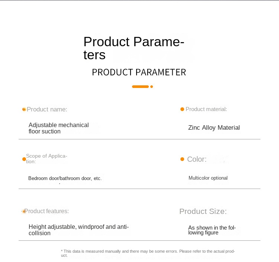Select the Zinc Alloy Material value
279x262 pixels.
click(x=214, y=127)
